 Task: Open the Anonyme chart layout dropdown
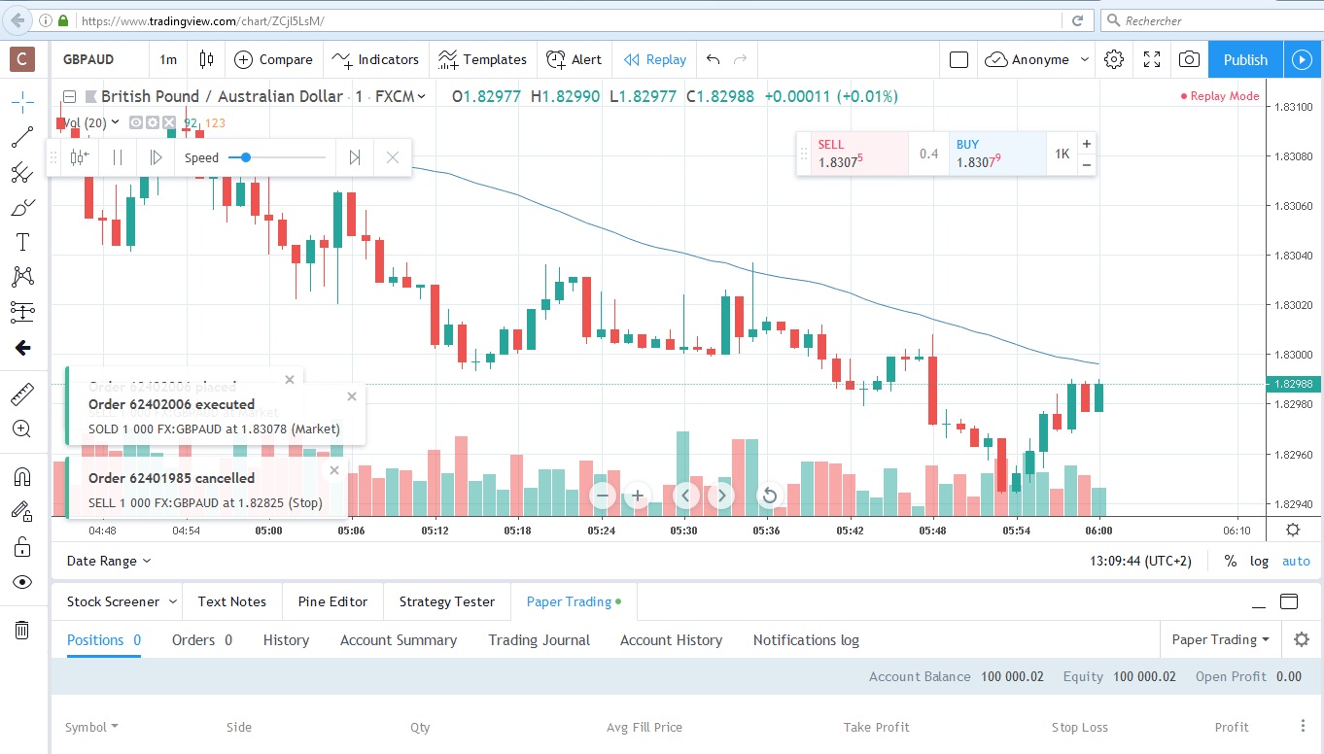click(x=1037, y=59)
